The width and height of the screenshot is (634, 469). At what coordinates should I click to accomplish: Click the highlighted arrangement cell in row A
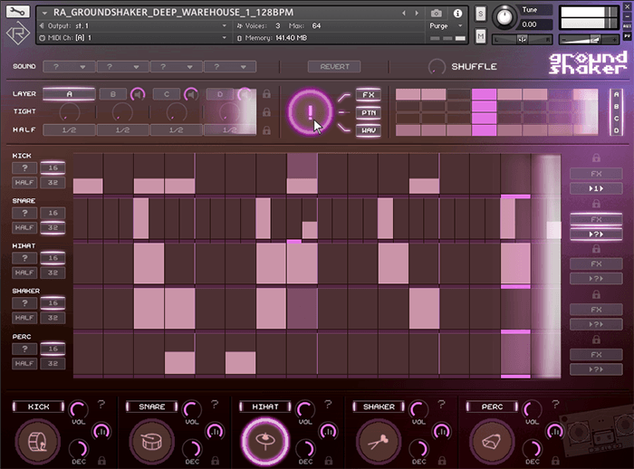484,94
